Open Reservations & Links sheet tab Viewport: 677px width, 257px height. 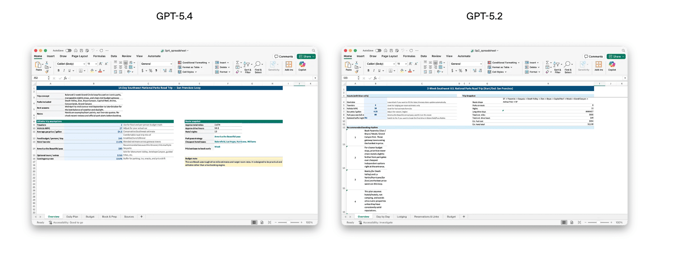click(x=426, y=217)
